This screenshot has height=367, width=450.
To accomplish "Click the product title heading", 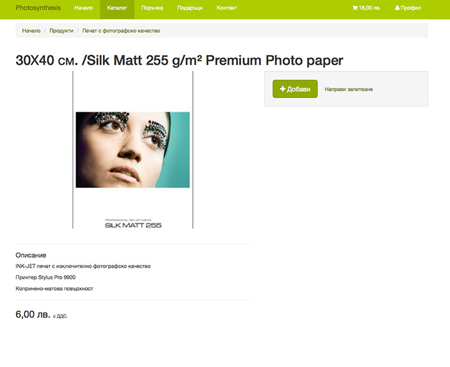I will pos(179,60).
